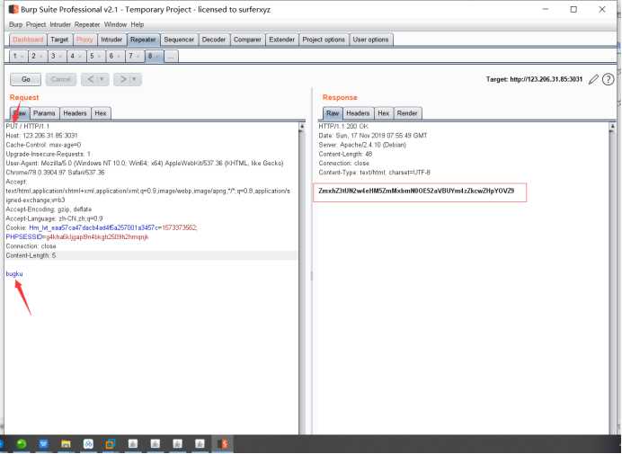Click the base64 string in the response body
622x454 pixels.
point(416,191)
